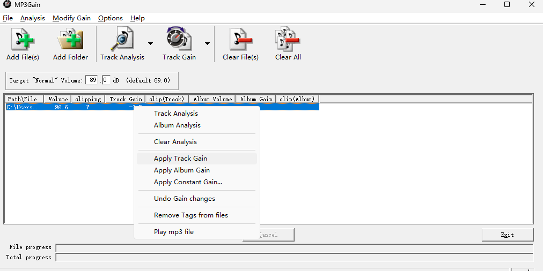This screenshot has height=271, width=543.
Task: Click the MP3Gain app icon in title bar
Action: (x=6, y=5)
